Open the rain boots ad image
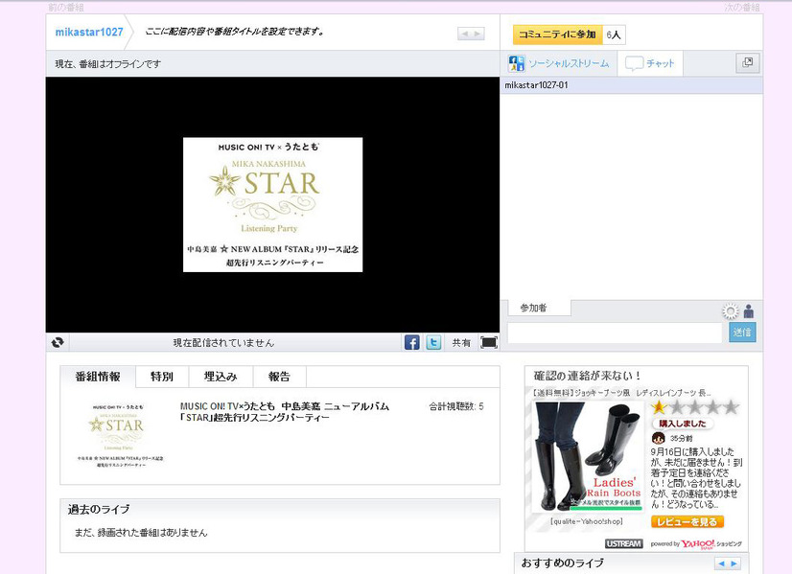The image size is (792, 574). click(x=587, y=457)
